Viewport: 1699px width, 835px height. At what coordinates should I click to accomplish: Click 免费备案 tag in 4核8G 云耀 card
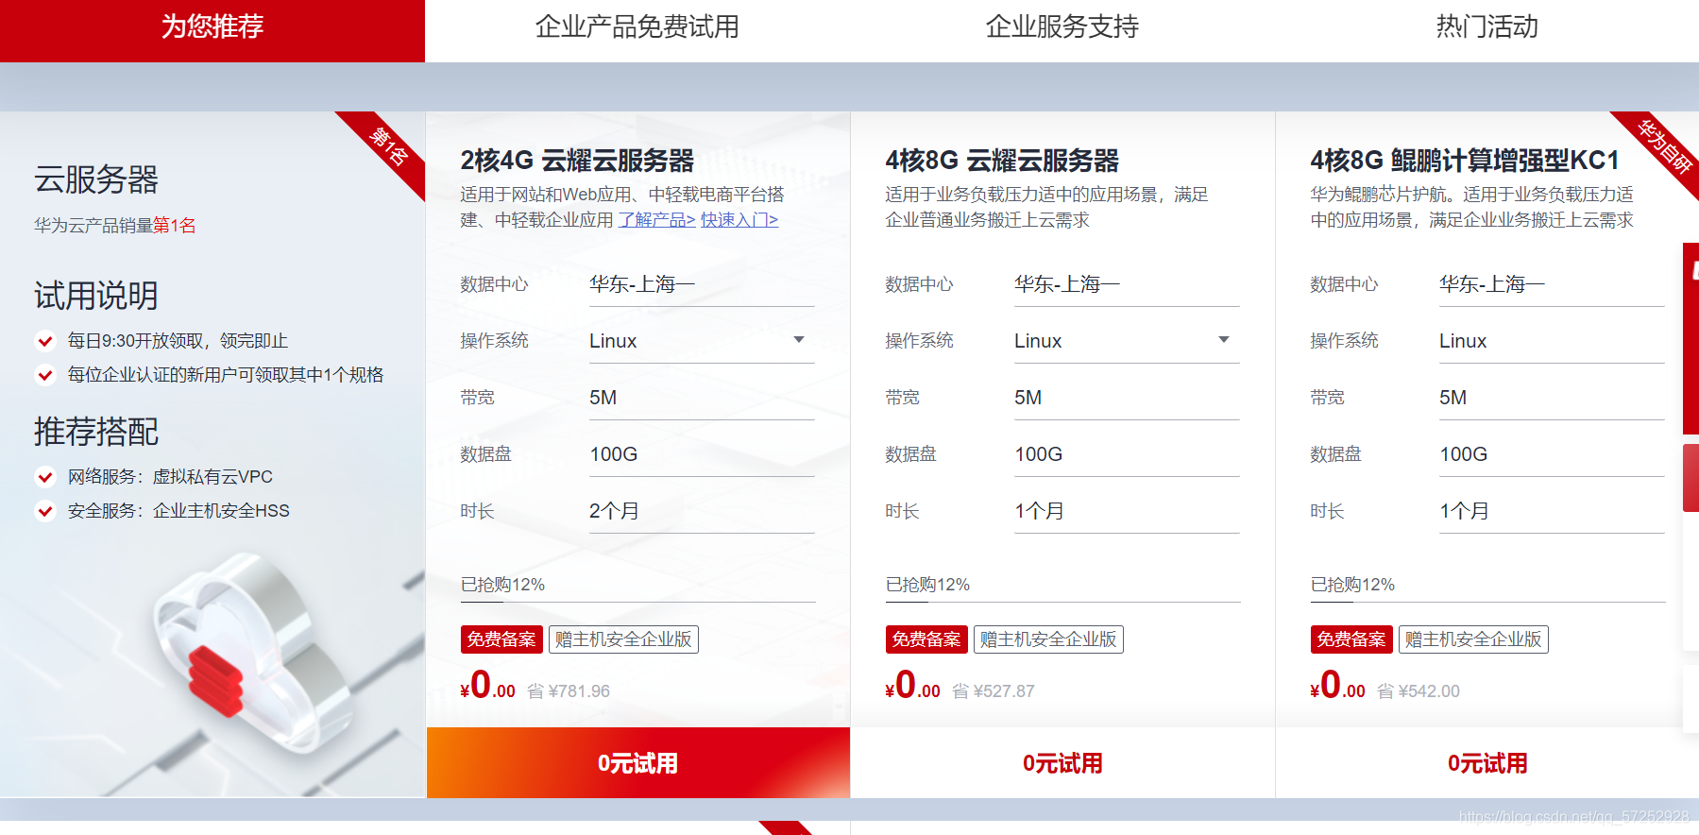926,639
